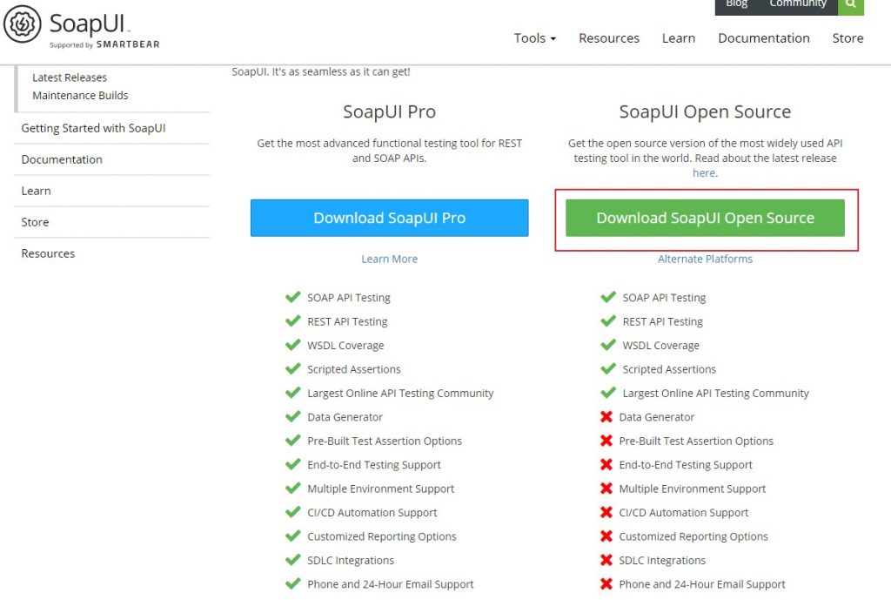Click Download SoapUI Pro
This screenshot has height=600, width=891.
389,218
